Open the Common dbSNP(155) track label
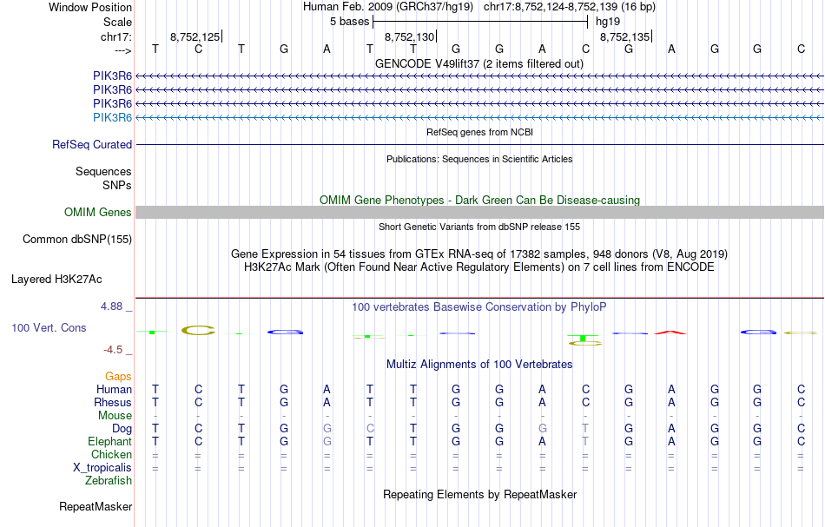Image resolution: width=825 pixels, height=527 pixels. [76, 240]
